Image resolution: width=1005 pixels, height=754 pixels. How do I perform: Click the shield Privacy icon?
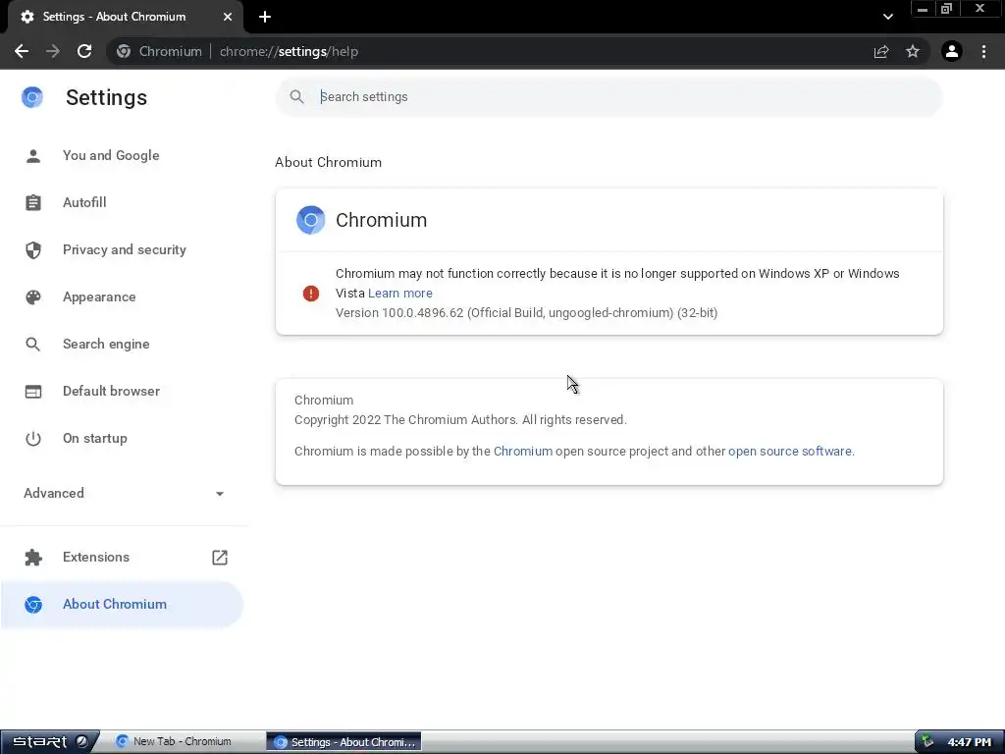(33, 250)
